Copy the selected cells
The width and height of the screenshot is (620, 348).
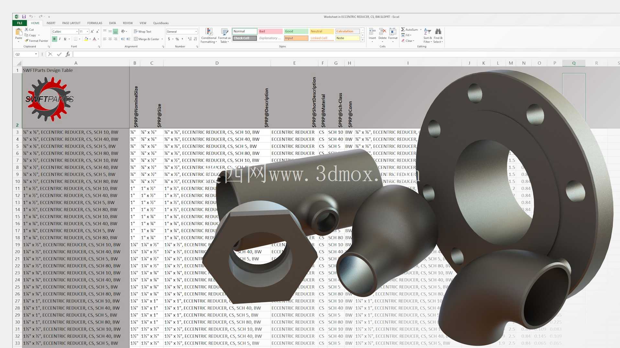pyautogui.click(x=30, y=35)
